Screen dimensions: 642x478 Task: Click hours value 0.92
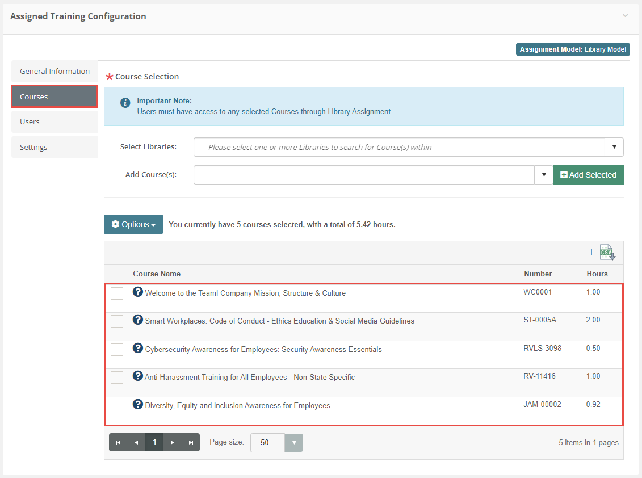[x=593, y=404]
